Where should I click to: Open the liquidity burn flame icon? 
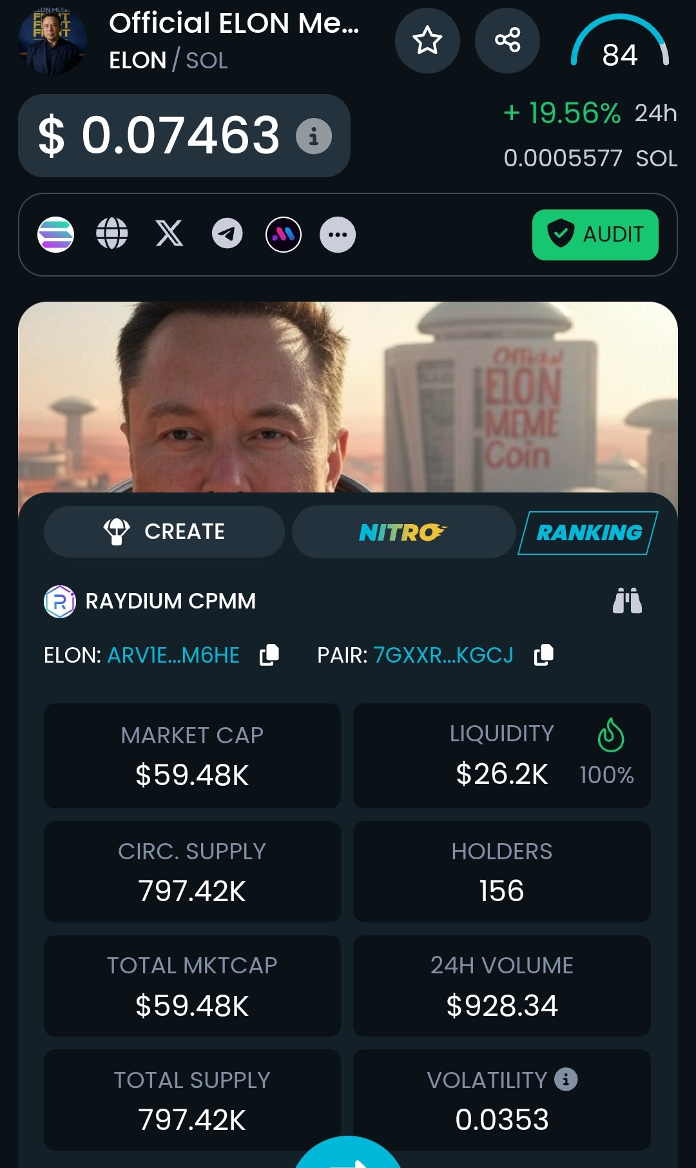tap(610, 735)
